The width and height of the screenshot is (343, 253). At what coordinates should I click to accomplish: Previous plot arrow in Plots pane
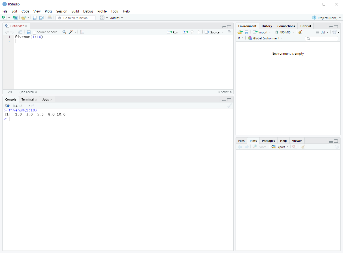click(x=240, y=147)
